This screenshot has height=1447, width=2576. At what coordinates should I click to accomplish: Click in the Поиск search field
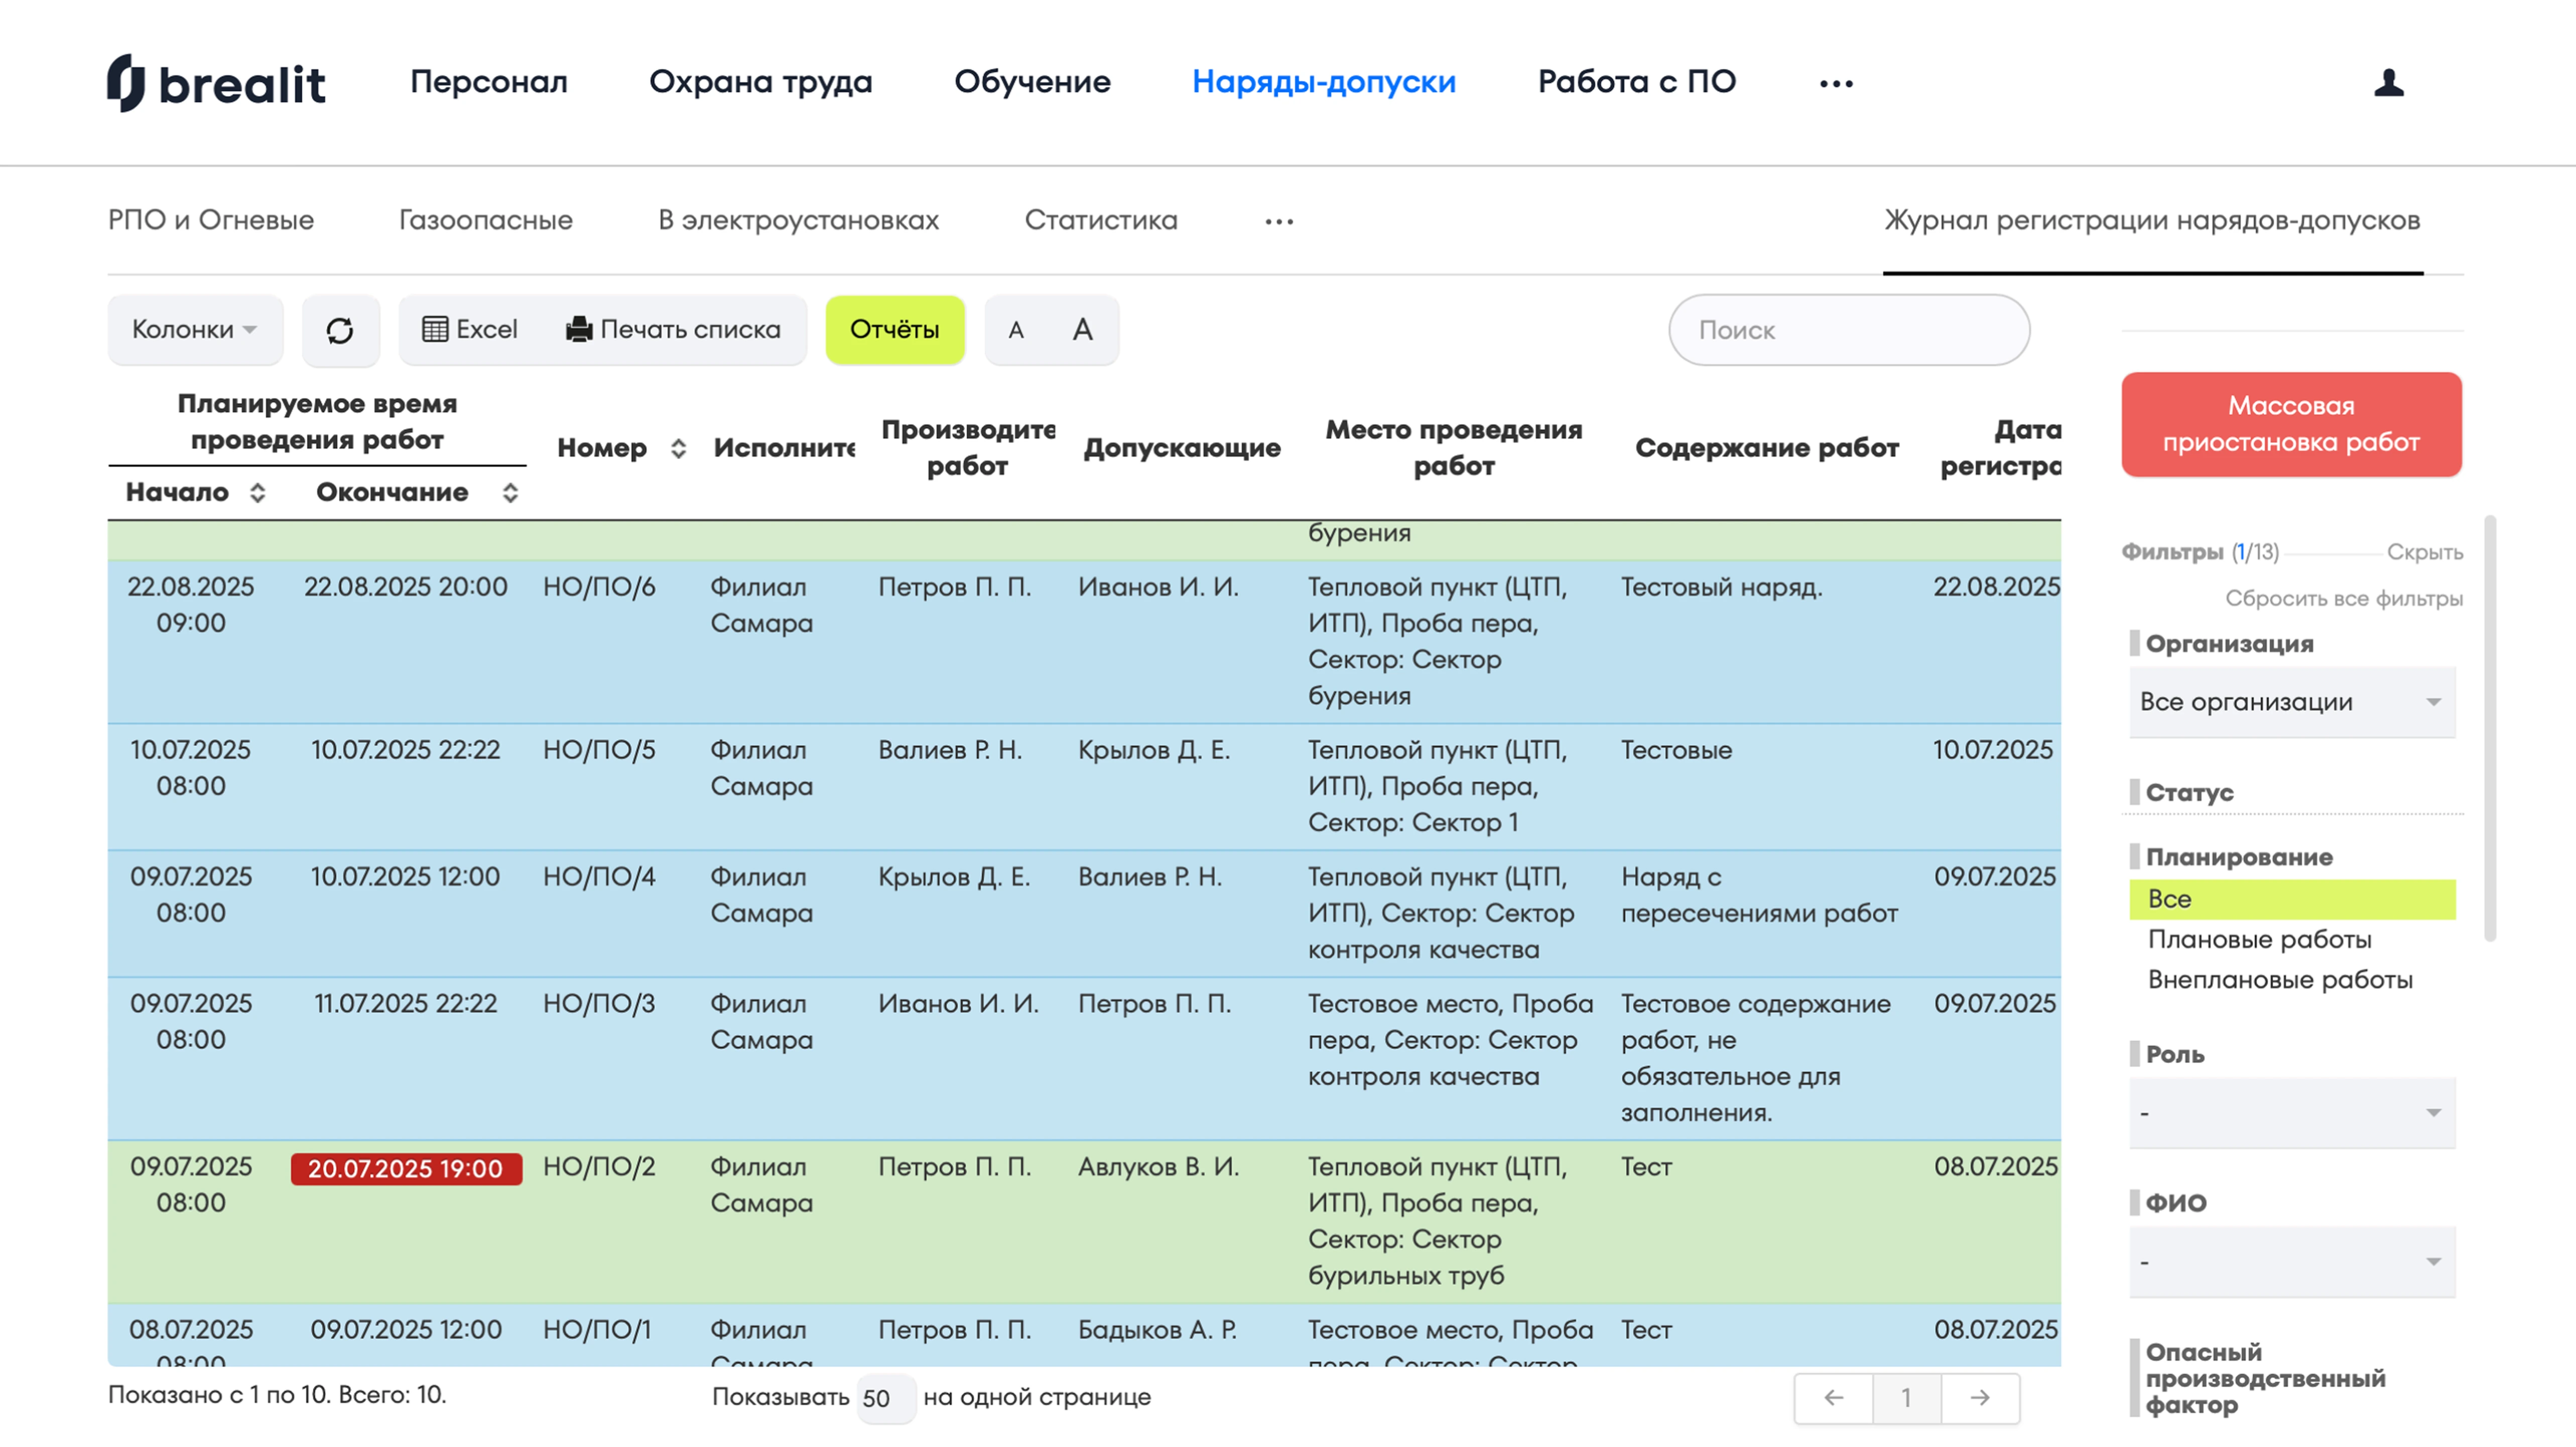[x=1848, y=330]
